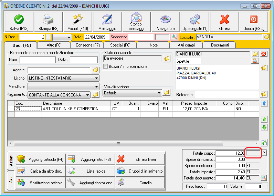Click the Agente input field
This screenshot has width=274, height=196.
coord(59,70)
